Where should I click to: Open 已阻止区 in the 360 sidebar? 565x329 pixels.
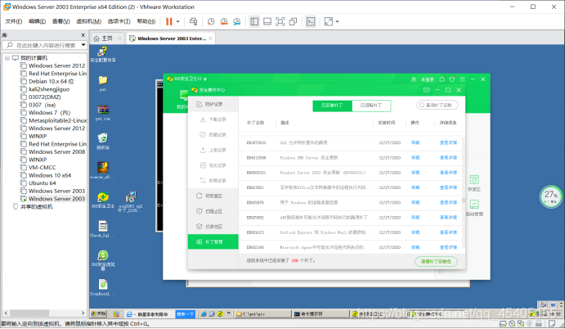pyautogui.click(x=213, y=211)
